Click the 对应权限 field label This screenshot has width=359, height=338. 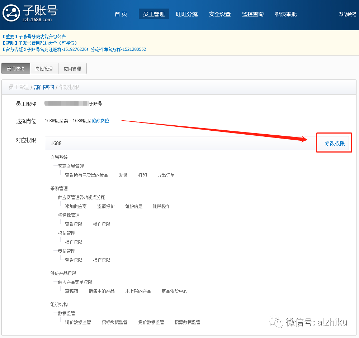pos(26,140)
